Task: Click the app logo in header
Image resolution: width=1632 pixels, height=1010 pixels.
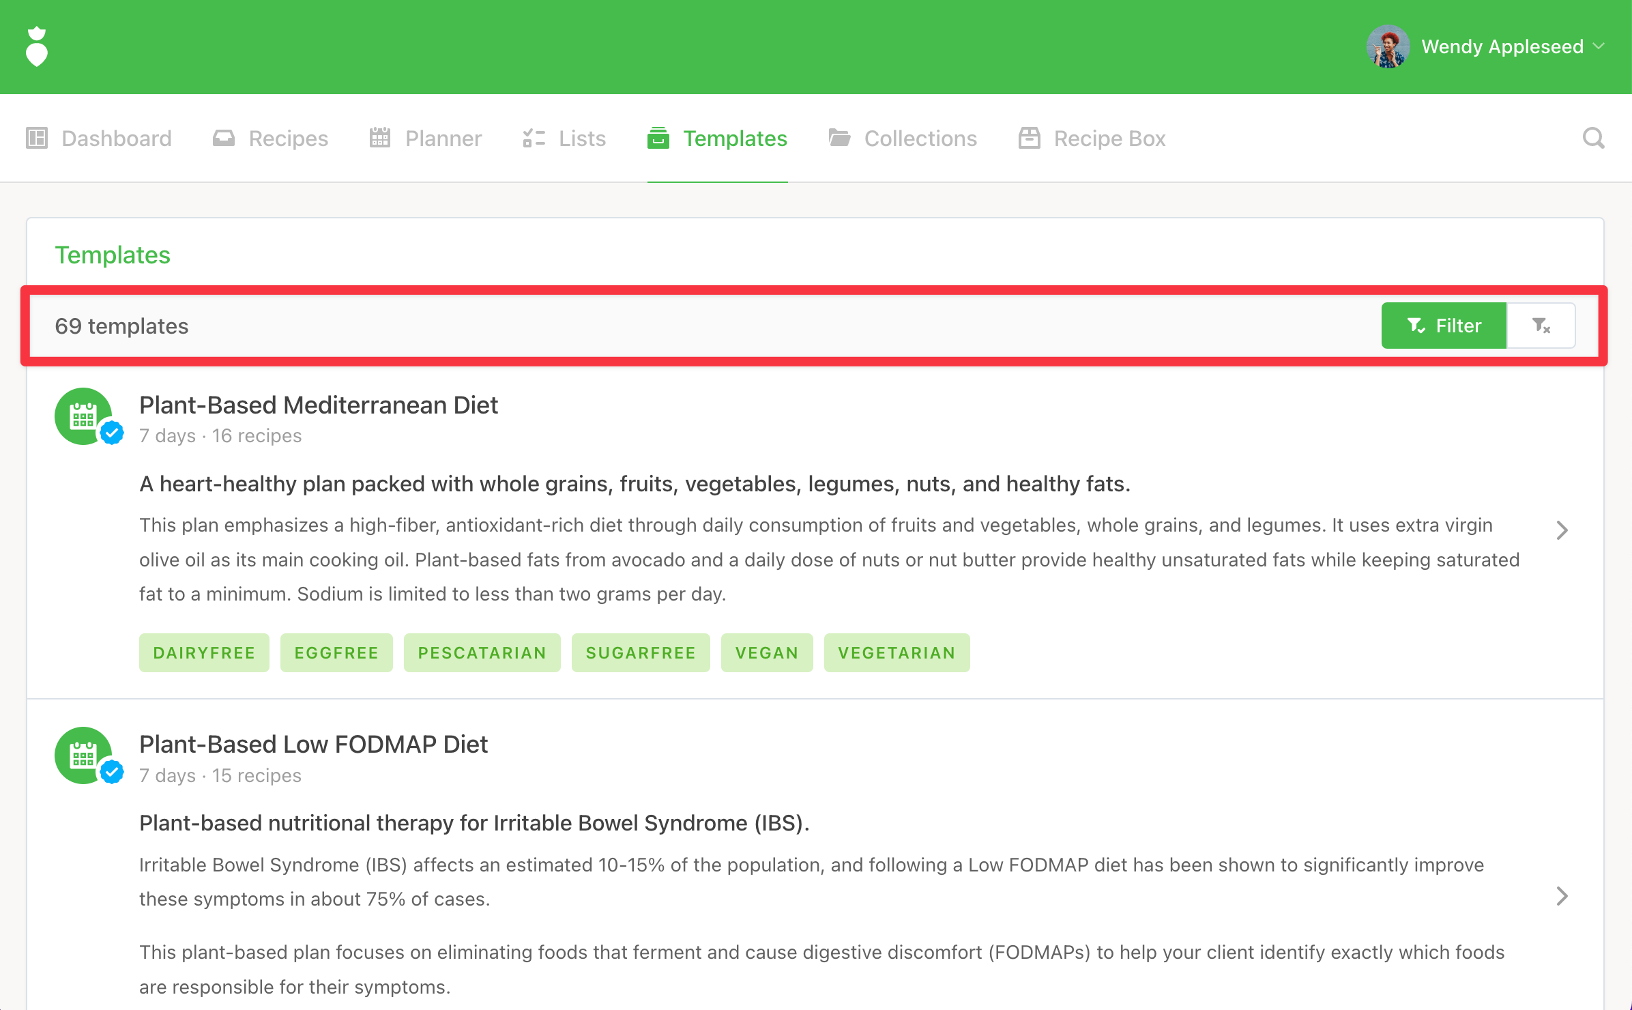Action: (x=37, y=46)
